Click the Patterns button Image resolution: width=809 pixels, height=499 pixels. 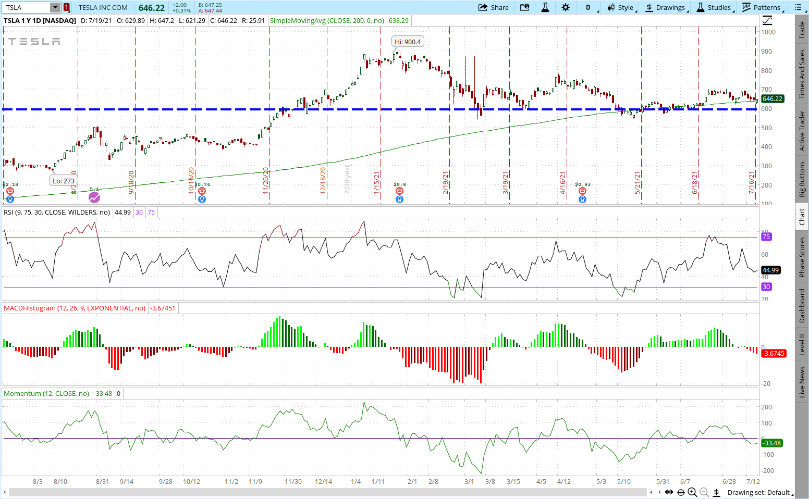click(x=761, y=7)
